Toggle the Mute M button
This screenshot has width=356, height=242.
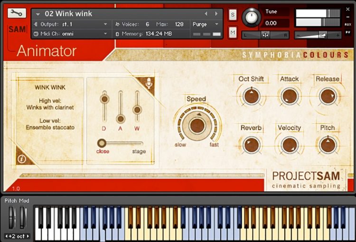coord(233,32)
